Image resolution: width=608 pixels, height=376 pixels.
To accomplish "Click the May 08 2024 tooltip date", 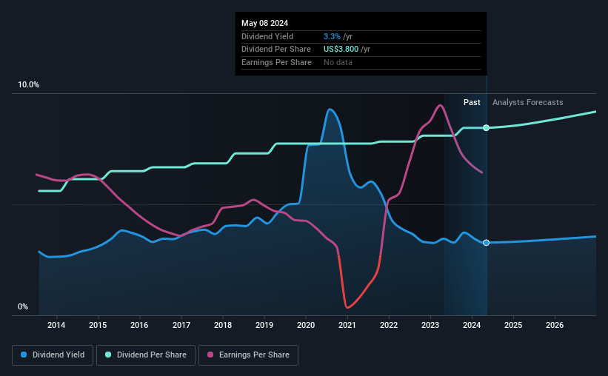I will tap(265, 23).
